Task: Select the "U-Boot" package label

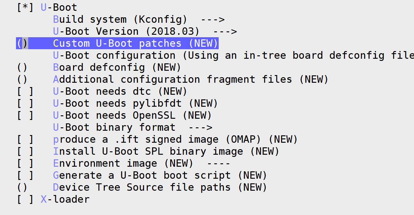Action: coord(58,7)
